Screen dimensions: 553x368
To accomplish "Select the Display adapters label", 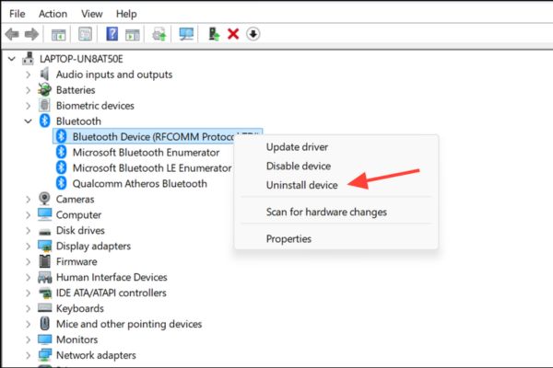I will pos(93,246).
